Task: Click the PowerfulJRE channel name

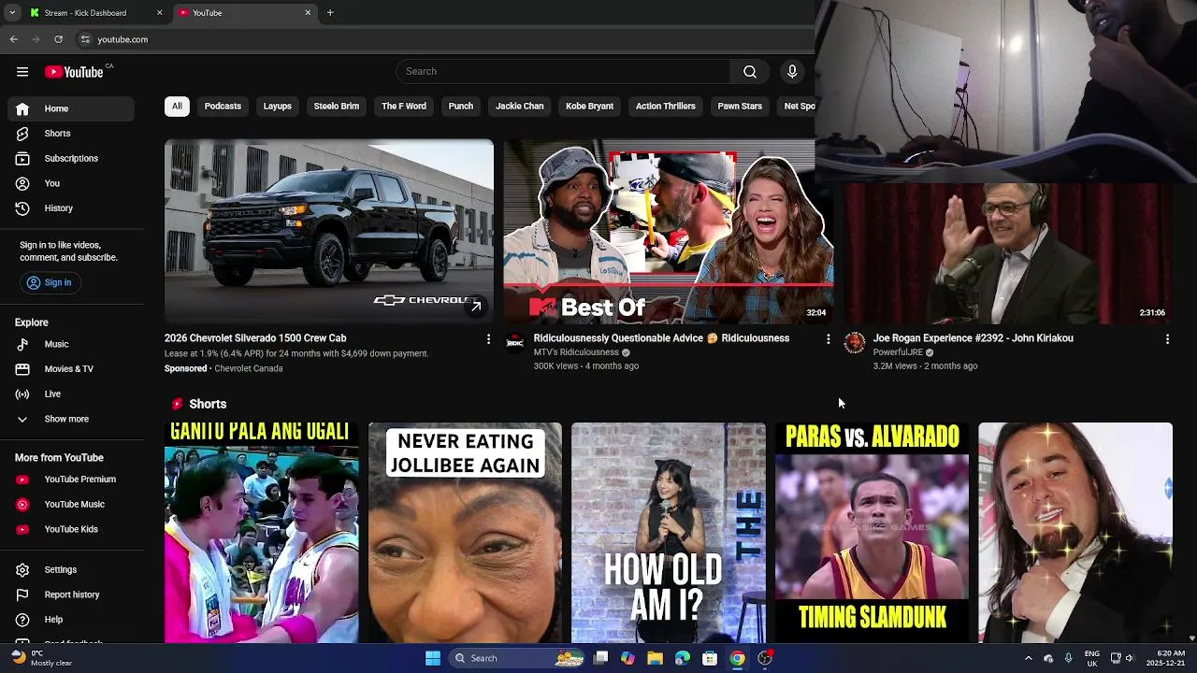Action: (898, 352)
